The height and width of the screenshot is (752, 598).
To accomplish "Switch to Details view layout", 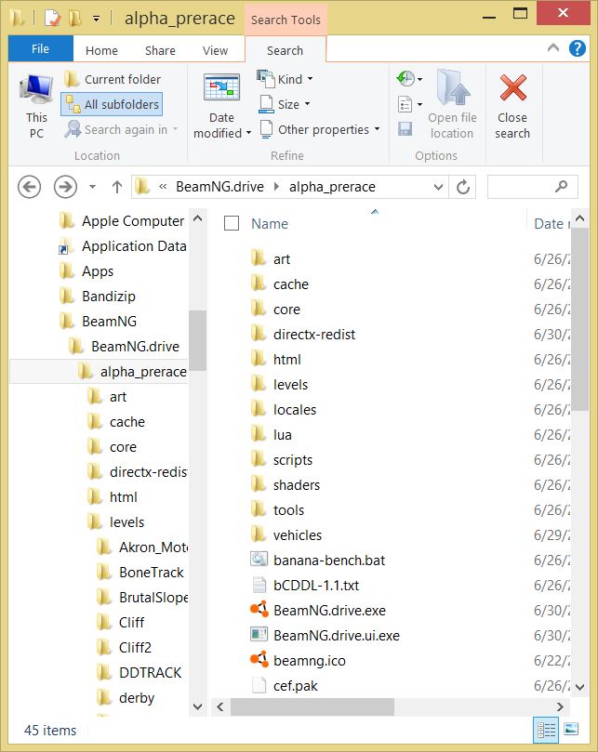I will [546, 730].
